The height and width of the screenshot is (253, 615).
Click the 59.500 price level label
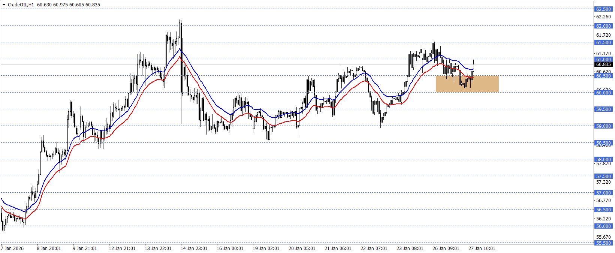[x=603, y=109]
